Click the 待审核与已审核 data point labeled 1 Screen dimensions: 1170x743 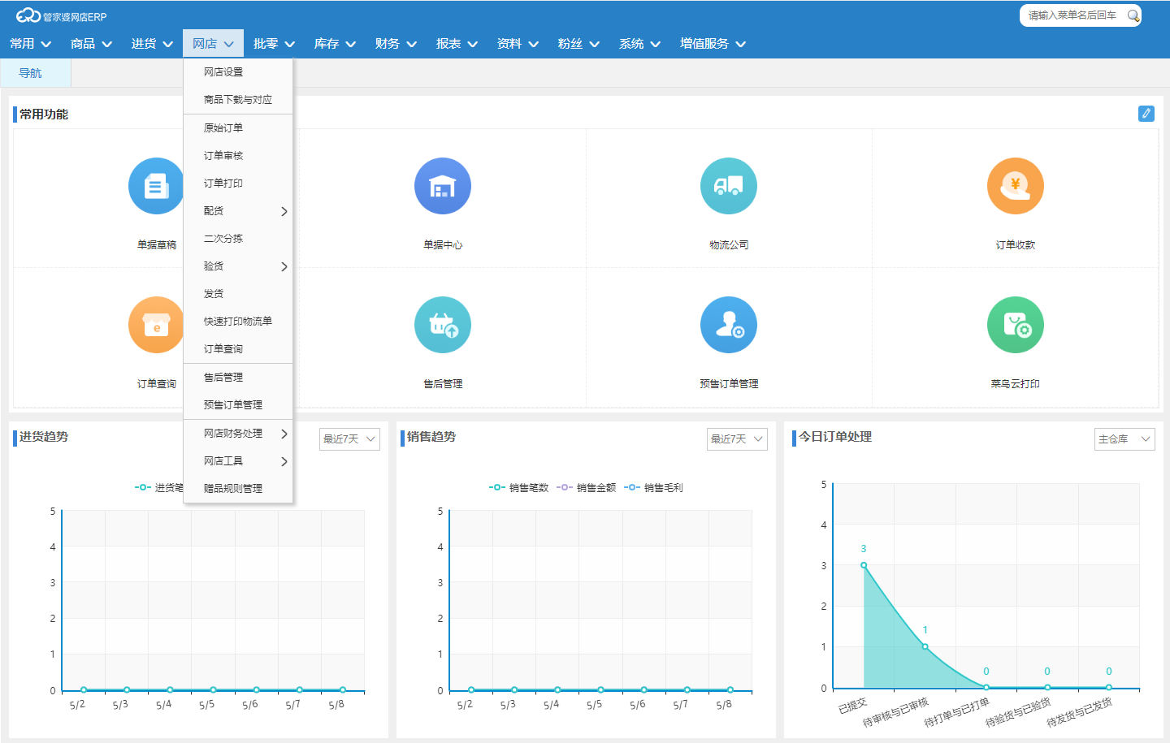(925, 646)
